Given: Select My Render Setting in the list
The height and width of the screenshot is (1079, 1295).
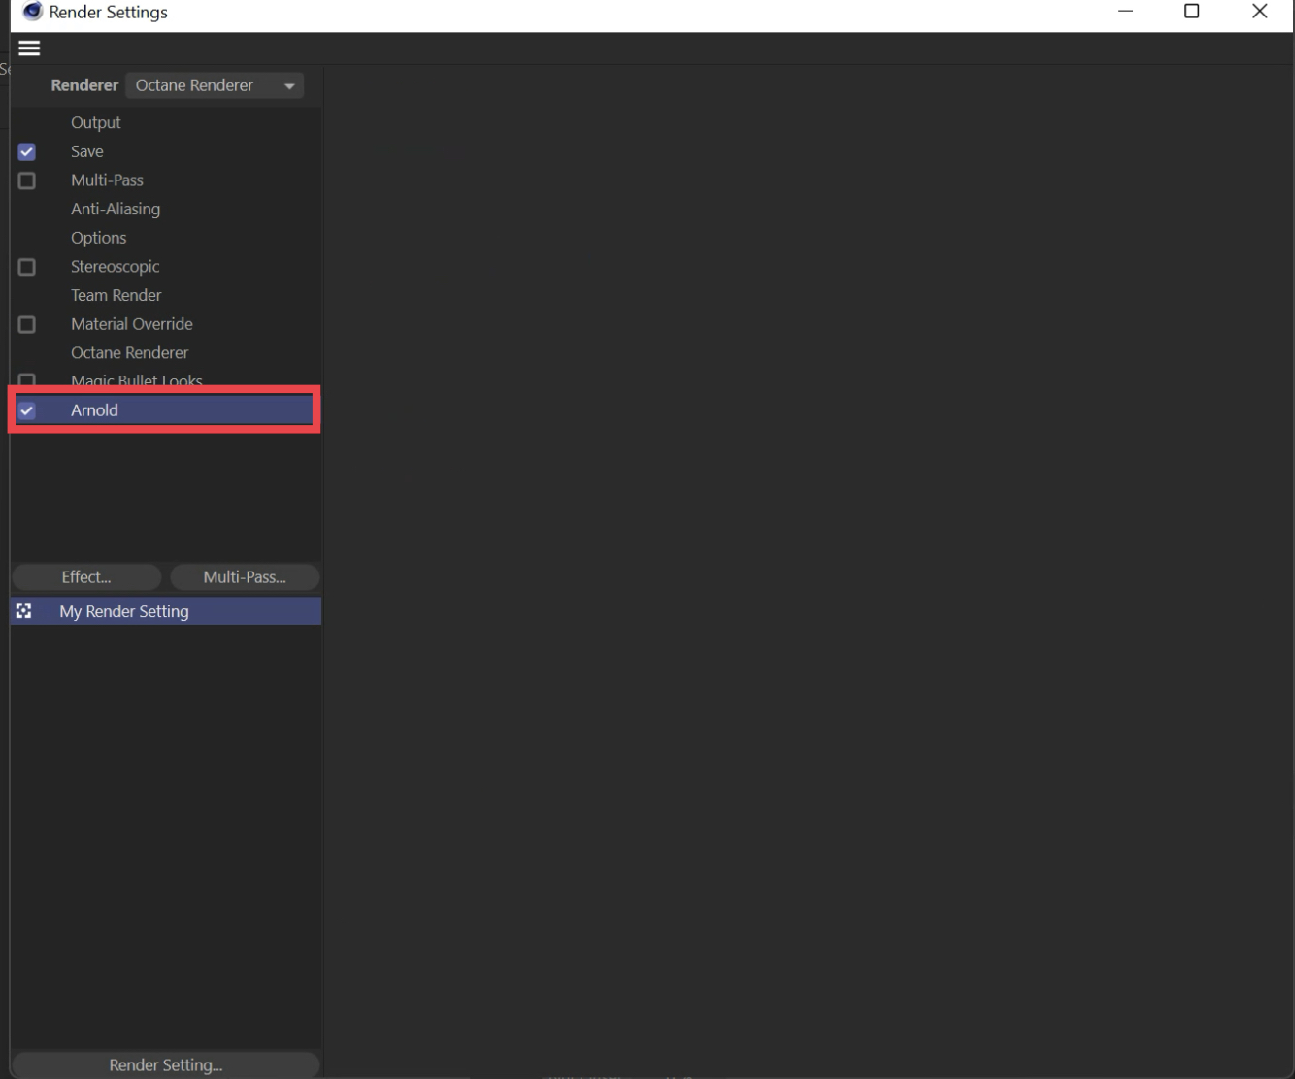Looking at the screenshot, I should [x=166, y=611].
